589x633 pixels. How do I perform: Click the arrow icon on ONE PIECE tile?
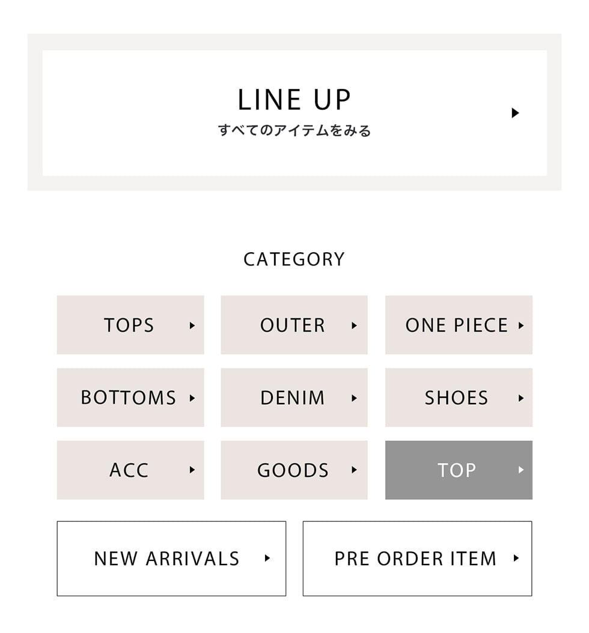pos(521,326)
